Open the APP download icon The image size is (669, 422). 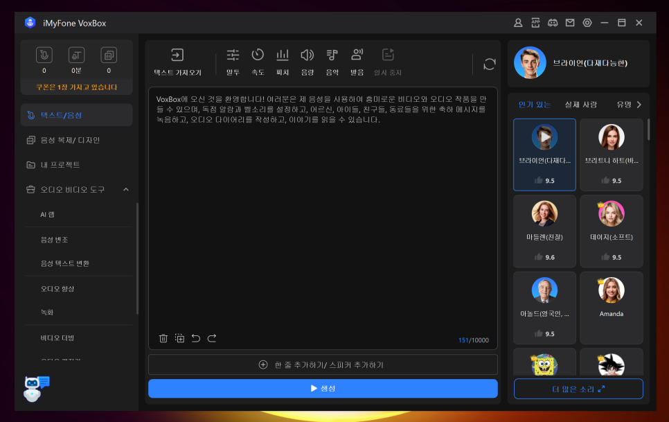[535, 23]
